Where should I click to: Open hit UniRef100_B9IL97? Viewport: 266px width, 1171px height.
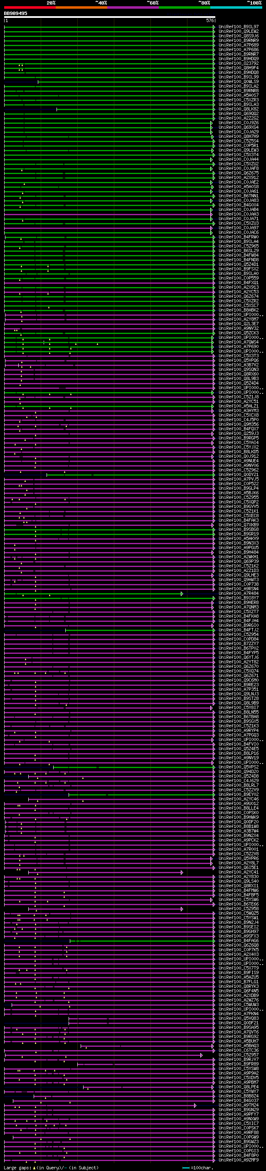coord(239,27)
